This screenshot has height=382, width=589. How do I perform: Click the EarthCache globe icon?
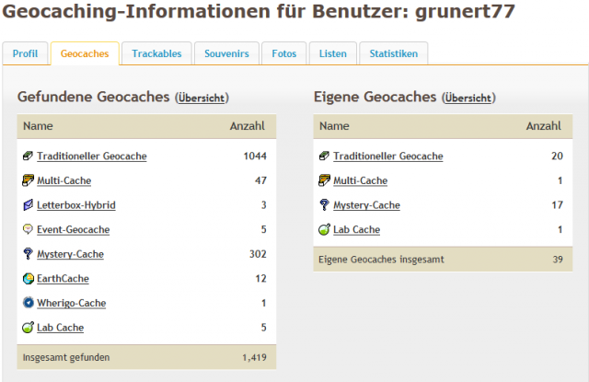point(28,278)
